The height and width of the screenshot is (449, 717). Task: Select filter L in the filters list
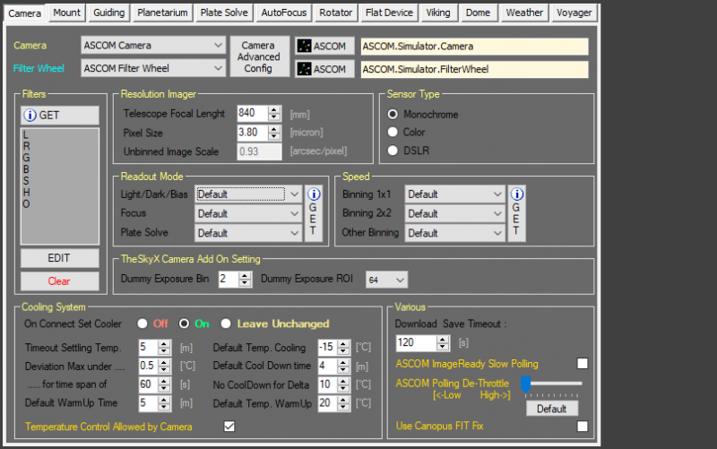tap(26, 135)
